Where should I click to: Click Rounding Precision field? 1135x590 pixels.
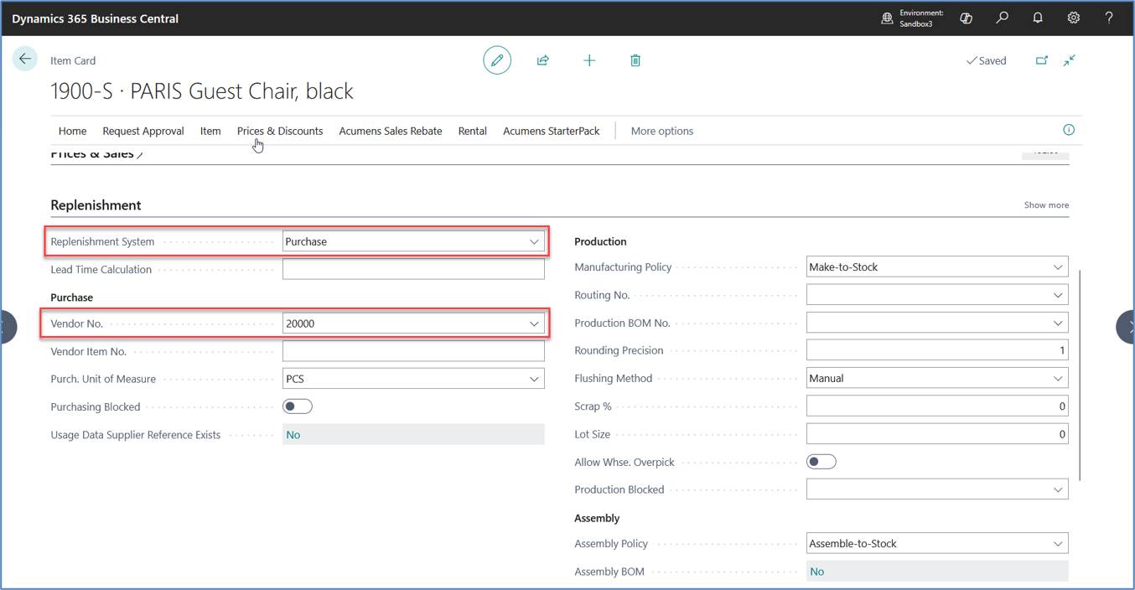coord(937,350)
